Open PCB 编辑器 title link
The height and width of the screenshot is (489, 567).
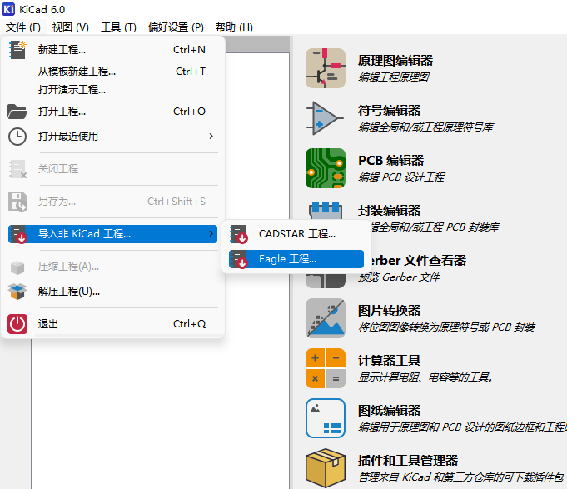click(x=390, y=160)
